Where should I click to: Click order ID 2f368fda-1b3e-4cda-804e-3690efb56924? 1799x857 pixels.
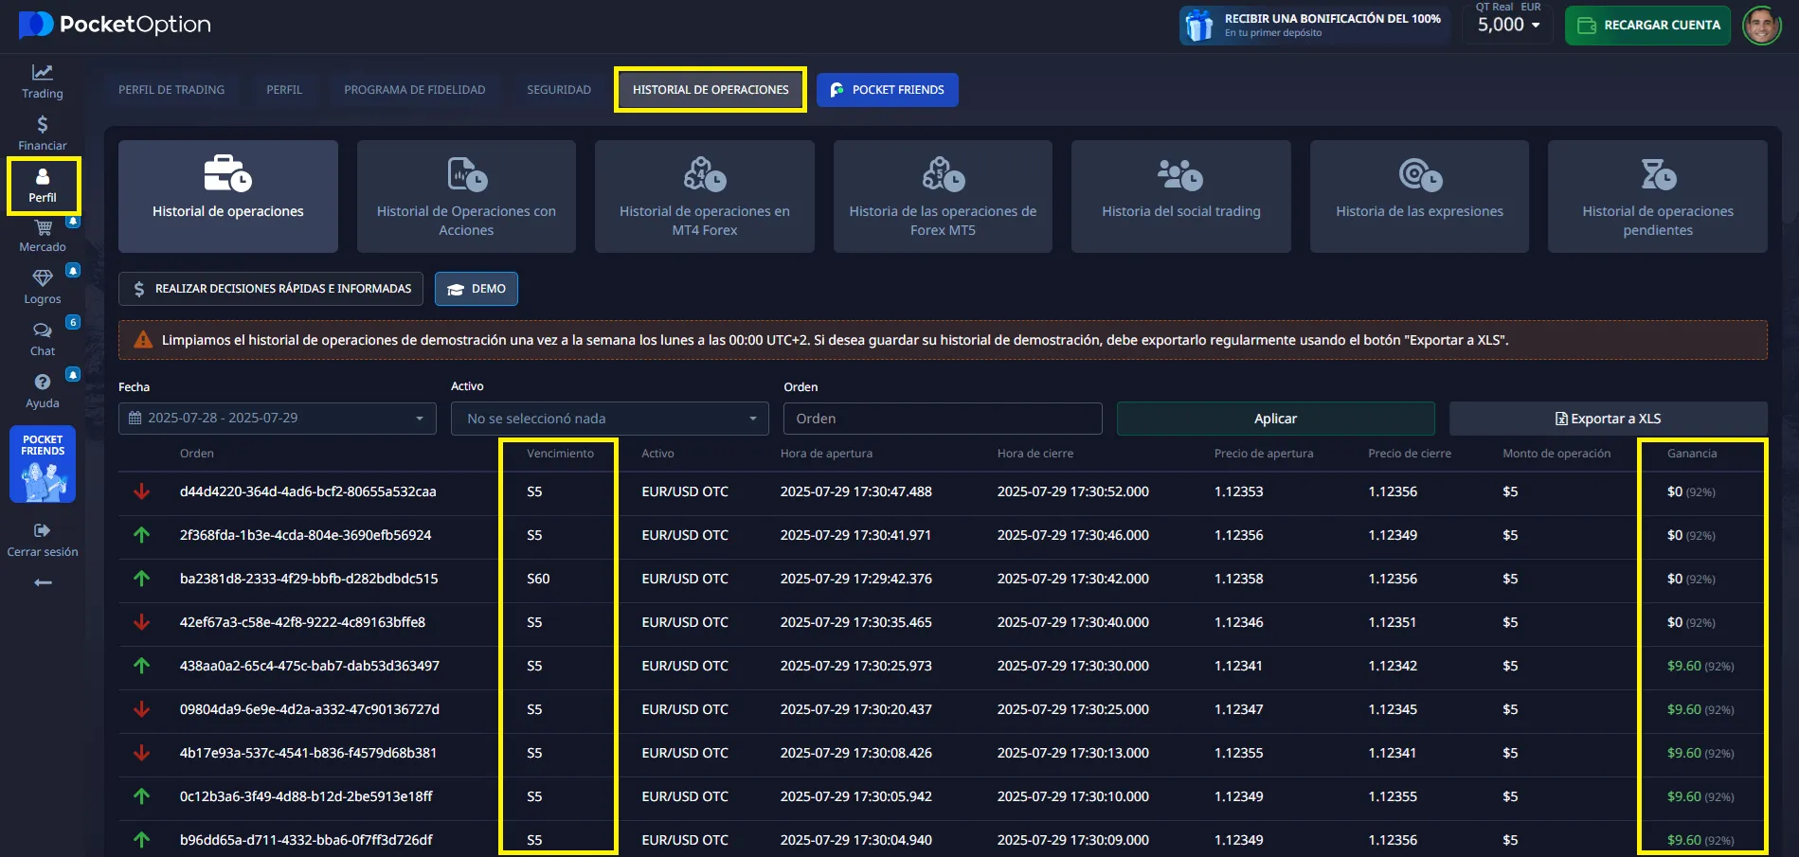click(305, 535)
